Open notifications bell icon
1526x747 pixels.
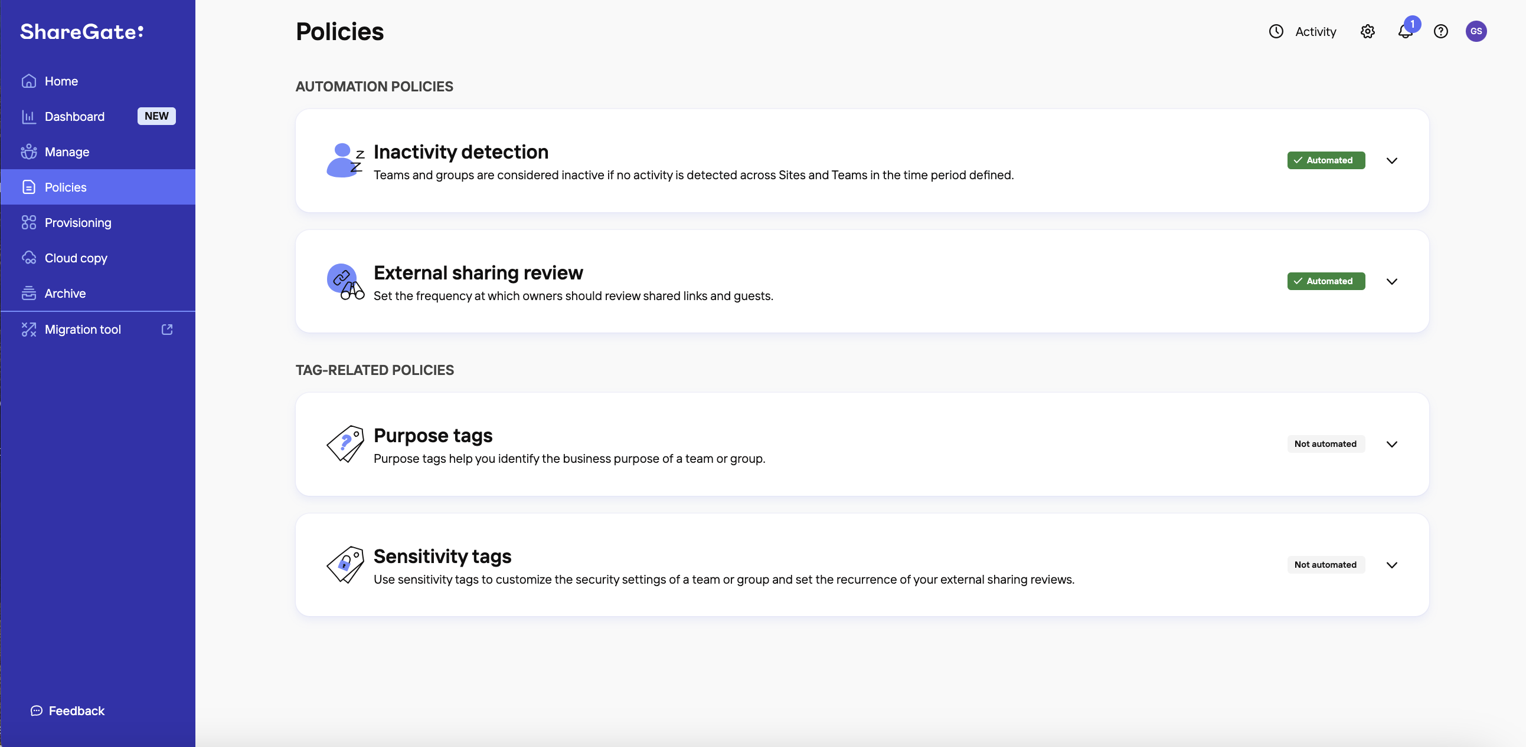(x=1404, y=31)
